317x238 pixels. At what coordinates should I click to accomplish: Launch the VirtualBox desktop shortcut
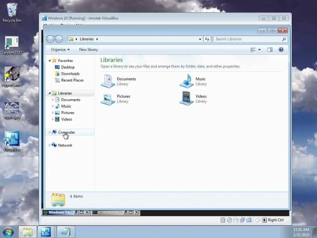pyautogui.click(x=12, y=141)
